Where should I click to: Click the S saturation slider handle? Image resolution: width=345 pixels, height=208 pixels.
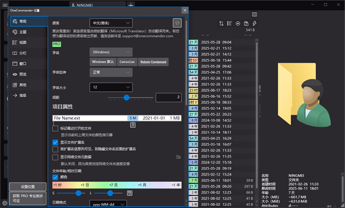point(79,193)
